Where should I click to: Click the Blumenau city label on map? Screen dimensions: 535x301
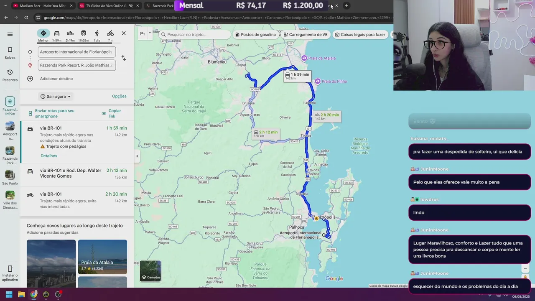tap(217, 62)
